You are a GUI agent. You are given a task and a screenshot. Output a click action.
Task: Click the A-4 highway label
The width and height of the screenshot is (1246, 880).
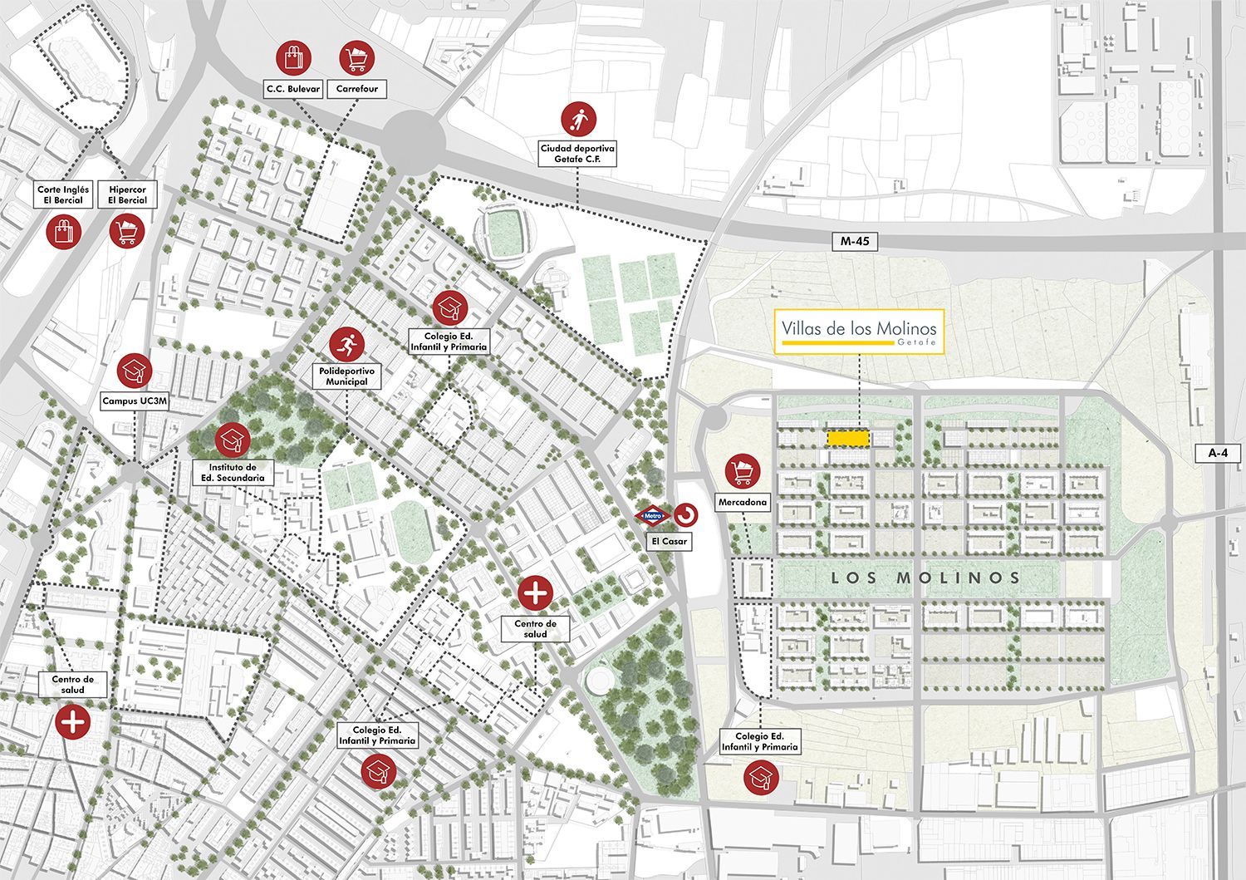(1218, 453)
